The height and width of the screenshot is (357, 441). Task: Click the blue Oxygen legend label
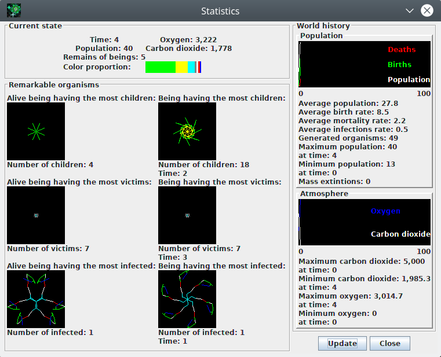coord(385,211)
